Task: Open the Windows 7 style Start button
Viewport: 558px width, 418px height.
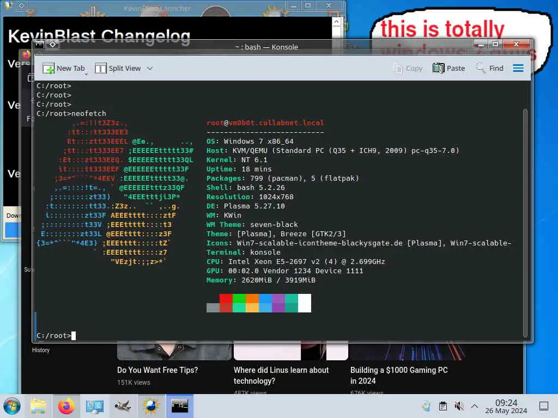Action: 12,406
